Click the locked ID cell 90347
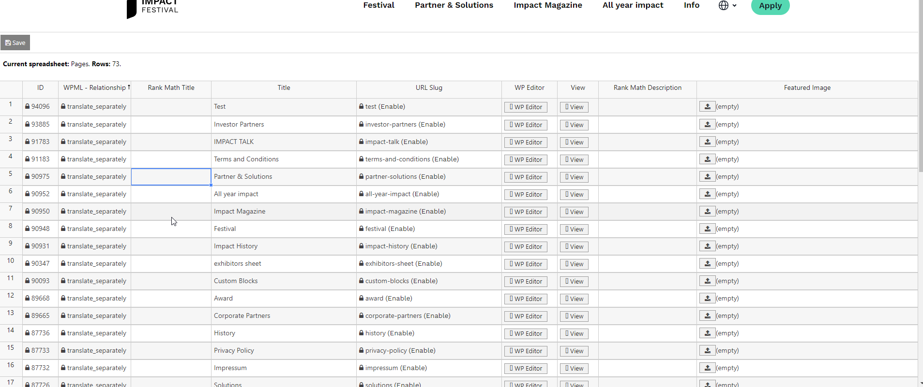Screen dimensions: 923x387 coord(40,264)
